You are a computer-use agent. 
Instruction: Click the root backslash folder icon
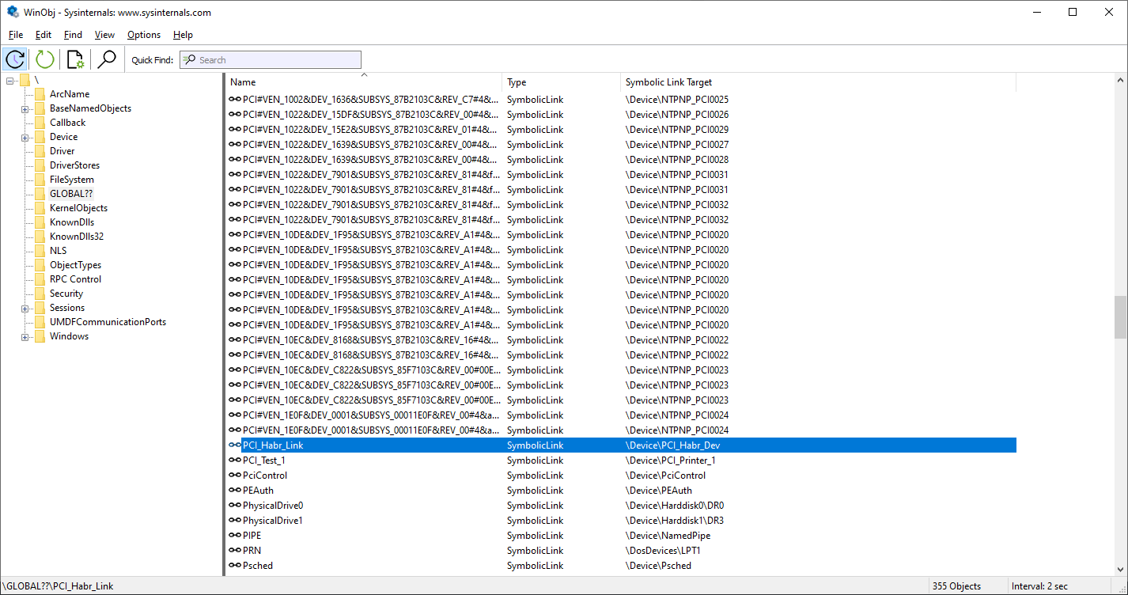[x=25, y=80]
